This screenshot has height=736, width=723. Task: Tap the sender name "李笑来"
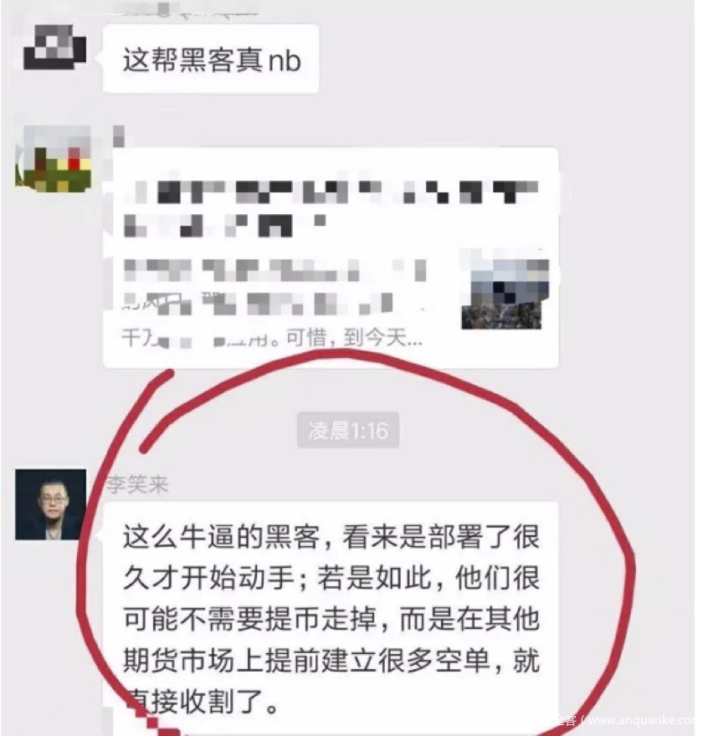(137, 485)
